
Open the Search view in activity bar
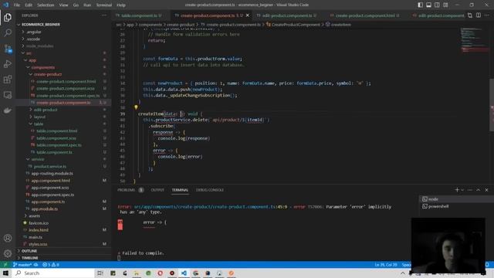[x=8, y=32]
